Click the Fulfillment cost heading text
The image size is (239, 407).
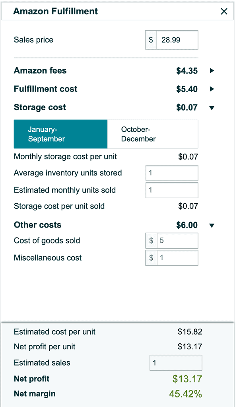(46, 89)
